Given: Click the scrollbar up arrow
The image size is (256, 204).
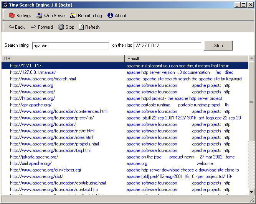Looking at the screenshot, I should [x=252, y=58].
